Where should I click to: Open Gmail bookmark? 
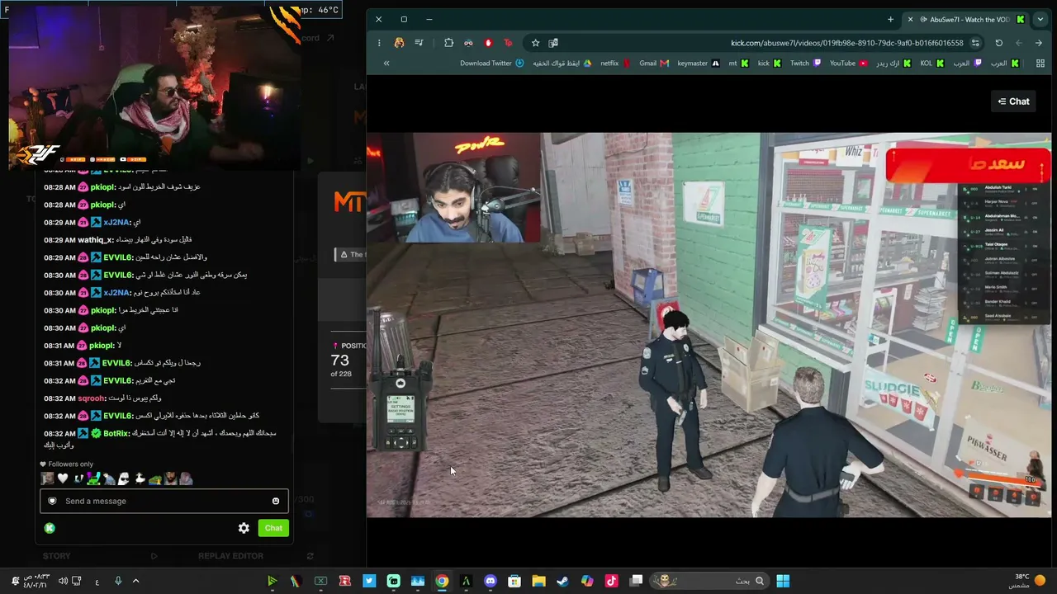pyautogui.click(x=654, y=64)
